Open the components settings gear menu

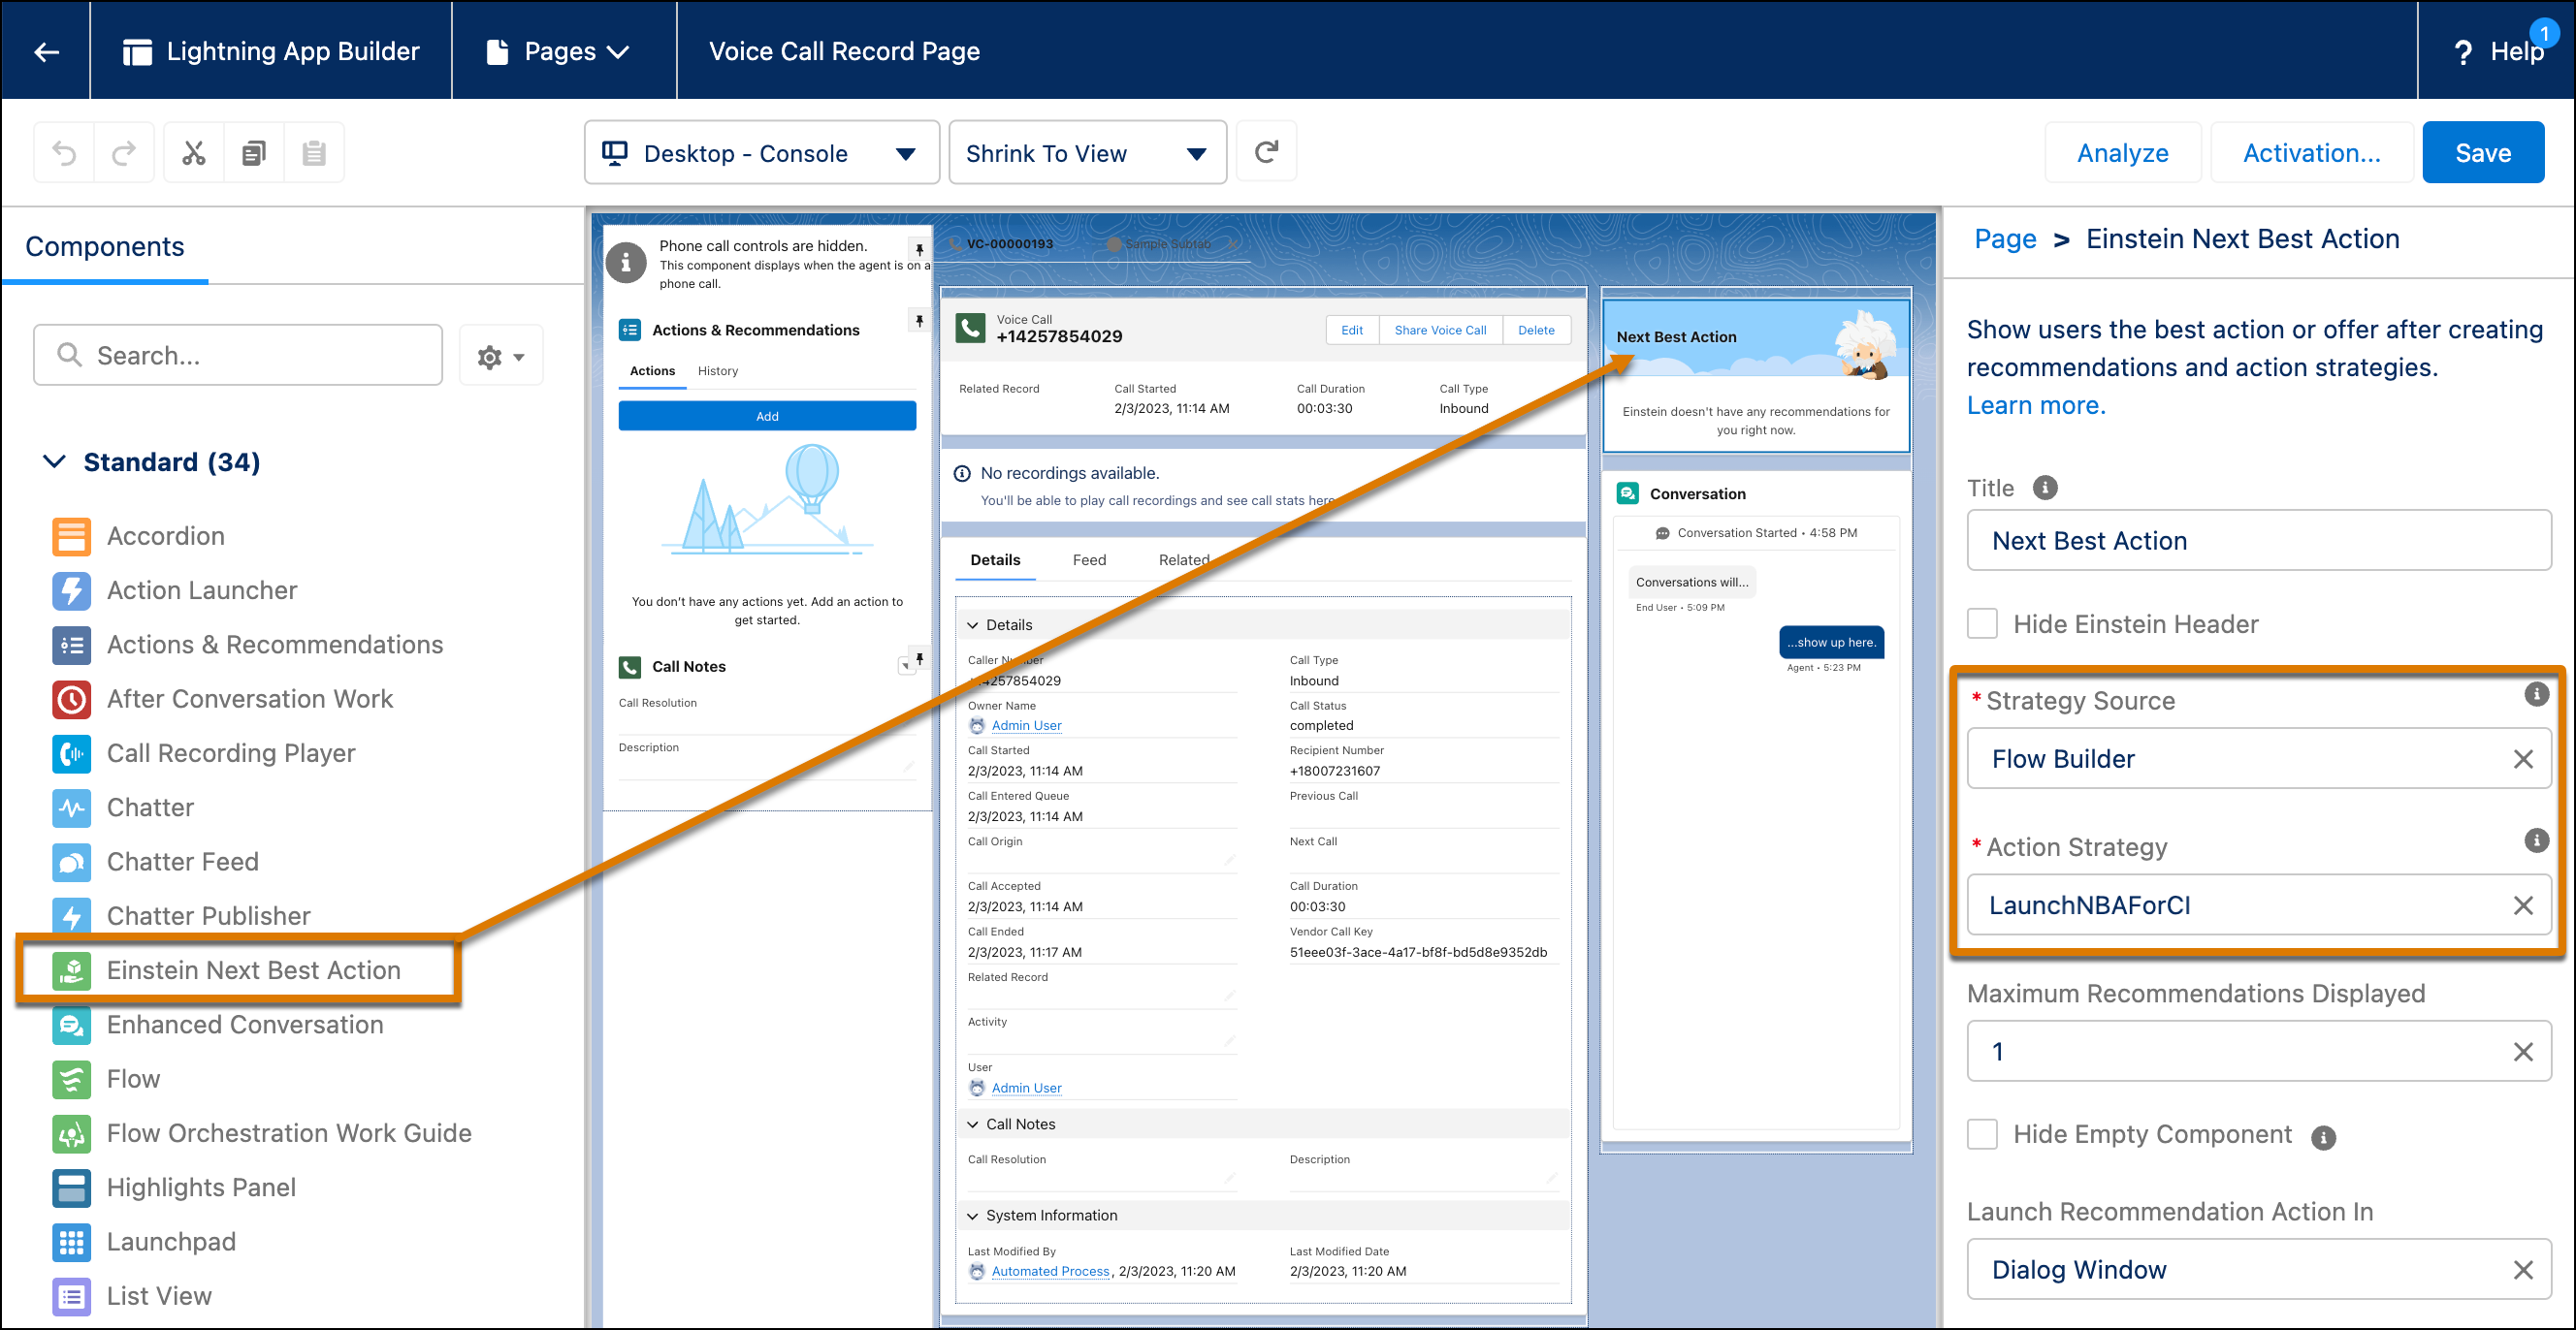point(500,357)
